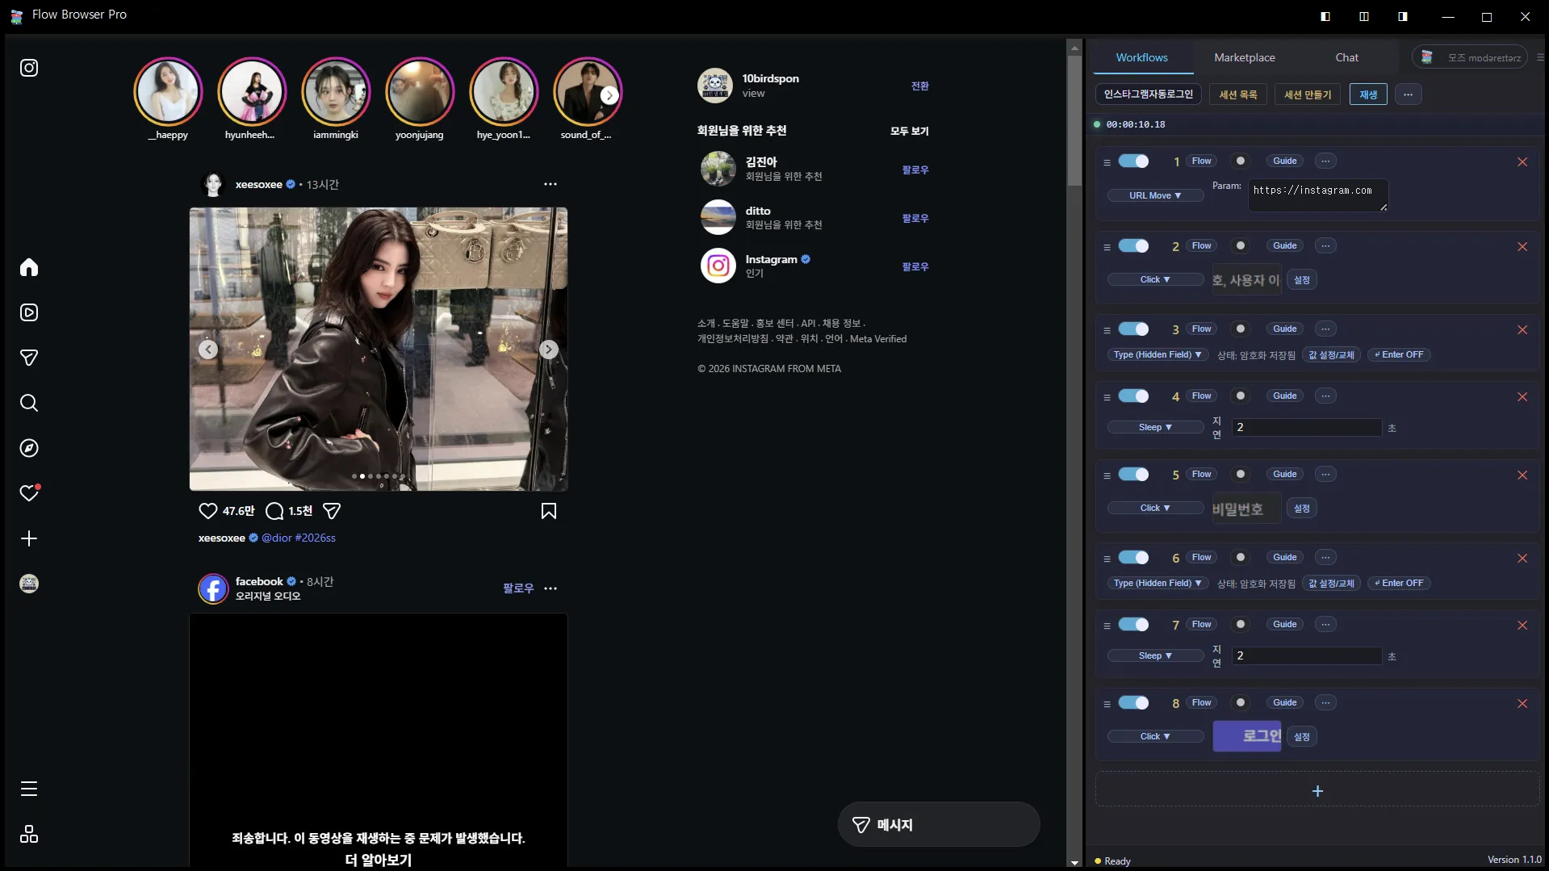Screen dimensions: 1549x871
Task: Click the create new post plus icon
Action: 29,538
